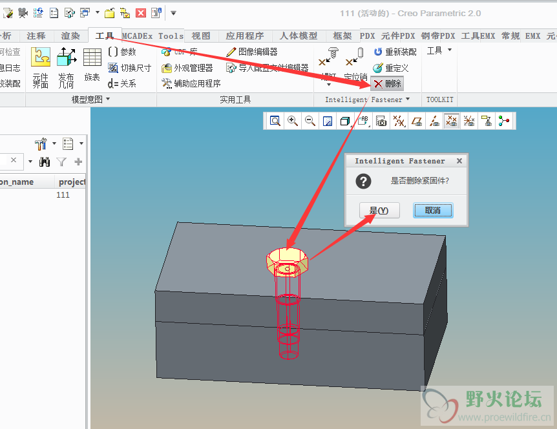Switch to MCADEx Tools tab
Image resolution: width=557 pixels, height=429 pixels.
pos(152,36)
